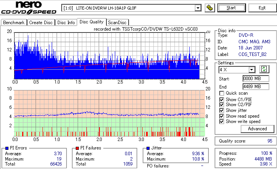
Task: Click the red PI Failures legend square
Action: coord(77,148)
